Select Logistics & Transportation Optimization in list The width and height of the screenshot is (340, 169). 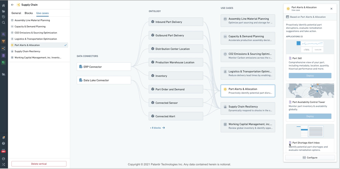click(39, 39)
